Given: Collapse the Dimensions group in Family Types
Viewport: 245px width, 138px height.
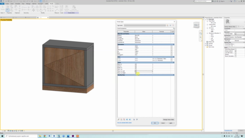Looking at the screenshot, I should tap(173, 44).
